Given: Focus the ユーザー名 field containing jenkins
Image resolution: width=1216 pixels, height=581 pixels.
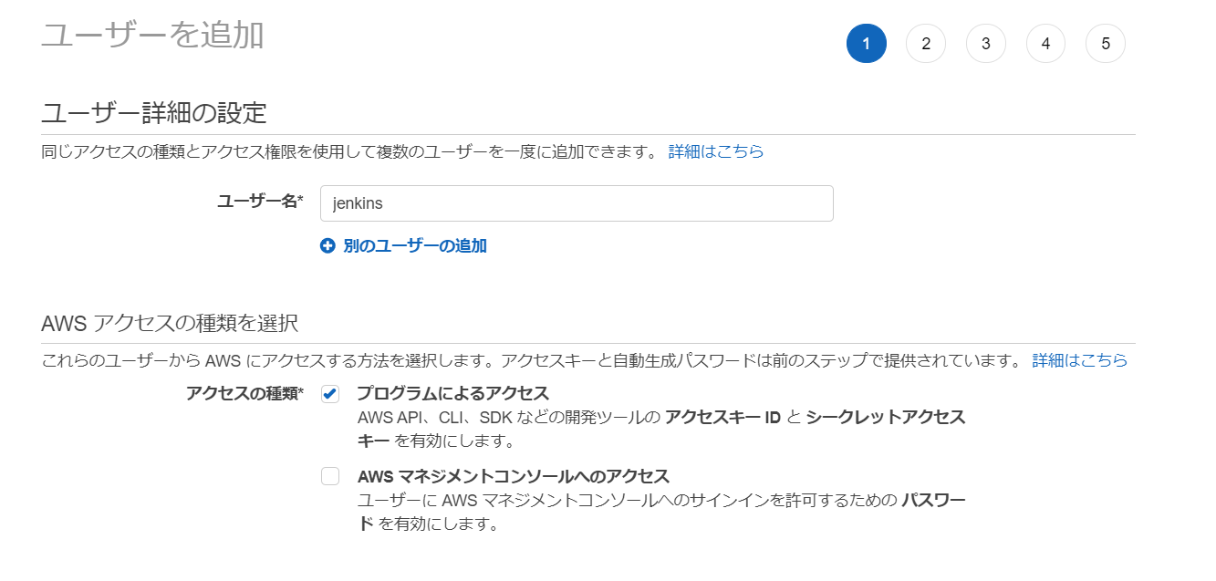Looking at the screenshot, I should (x=577, y=203).
